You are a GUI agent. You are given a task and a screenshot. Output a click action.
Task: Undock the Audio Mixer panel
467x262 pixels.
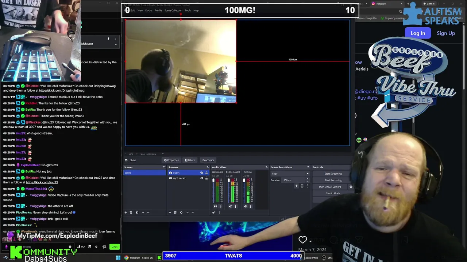(266, 167)
